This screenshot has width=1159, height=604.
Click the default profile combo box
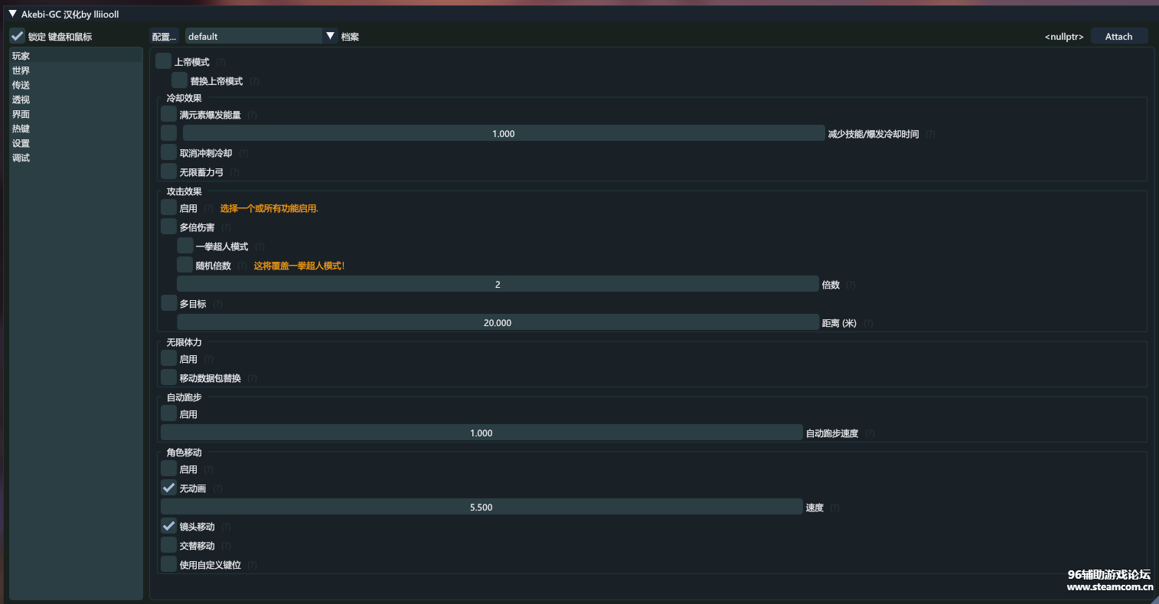point(253,36)
